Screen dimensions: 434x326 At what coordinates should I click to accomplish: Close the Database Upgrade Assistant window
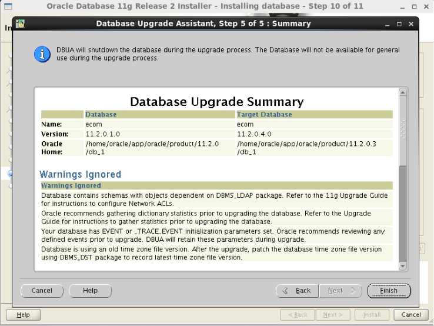pos(411,24)
